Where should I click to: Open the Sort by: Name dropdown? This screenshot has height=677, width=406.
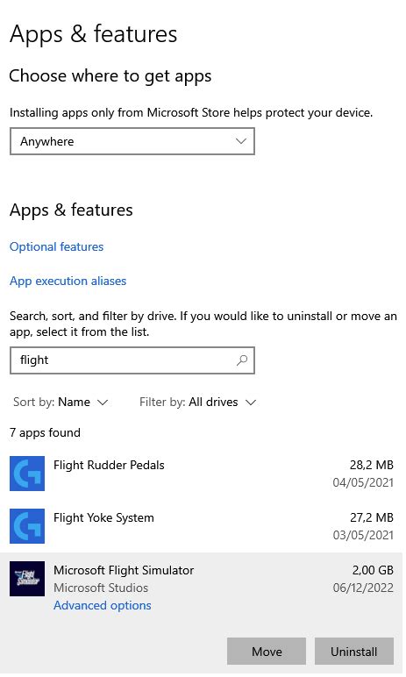[x=60, y=402]
